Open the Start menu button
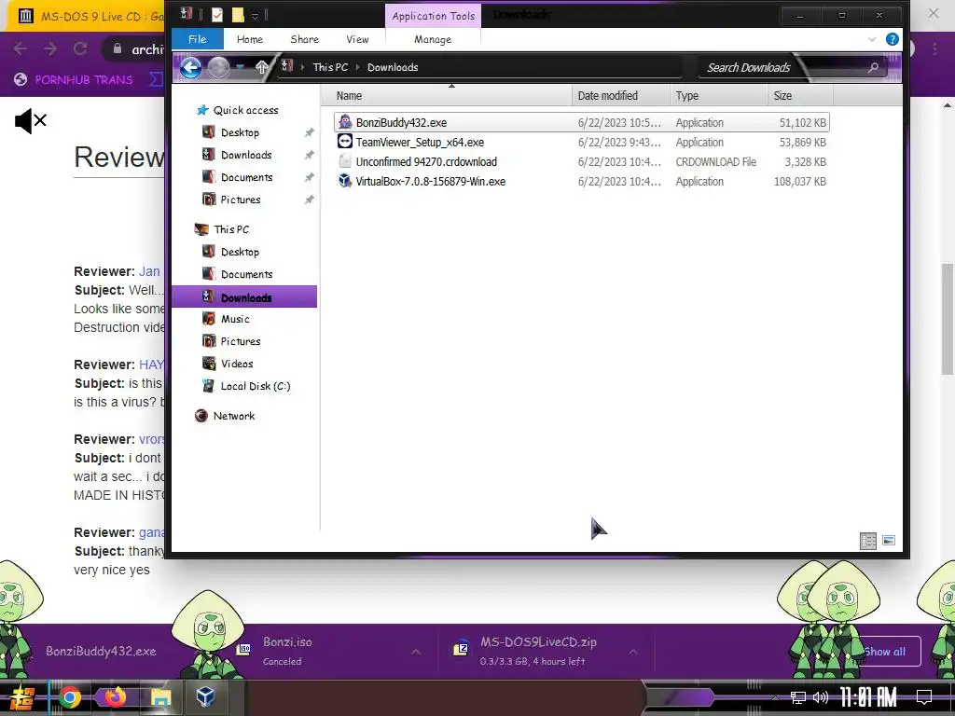 coord(22,697)
